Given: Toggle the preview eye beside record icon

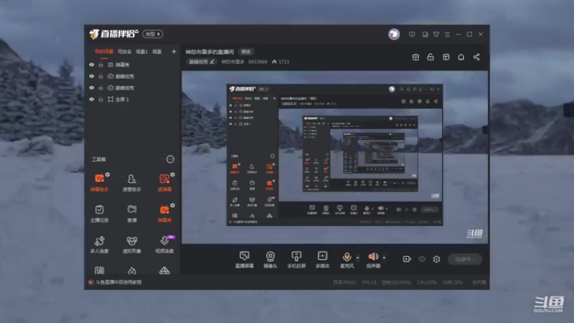Looking at the screenshot, I should point(422,259).
